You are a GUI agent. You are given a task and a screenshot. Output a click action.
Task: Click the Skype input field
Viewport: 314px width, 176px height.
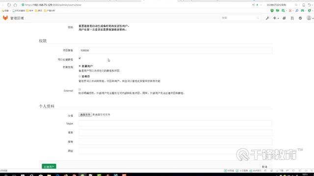pos(175,124)
